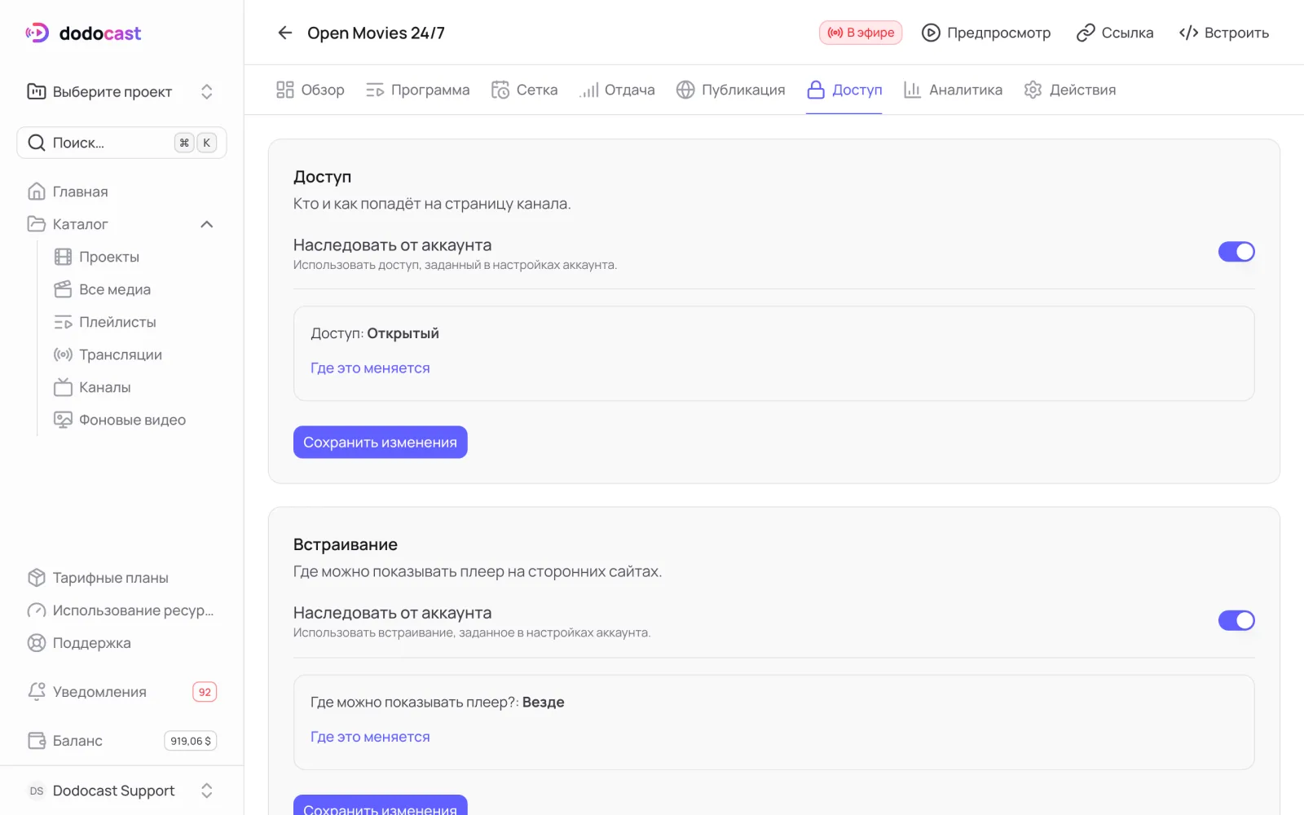Select the Публикация tab
The image size is (1304, 815).
point(731,90)
